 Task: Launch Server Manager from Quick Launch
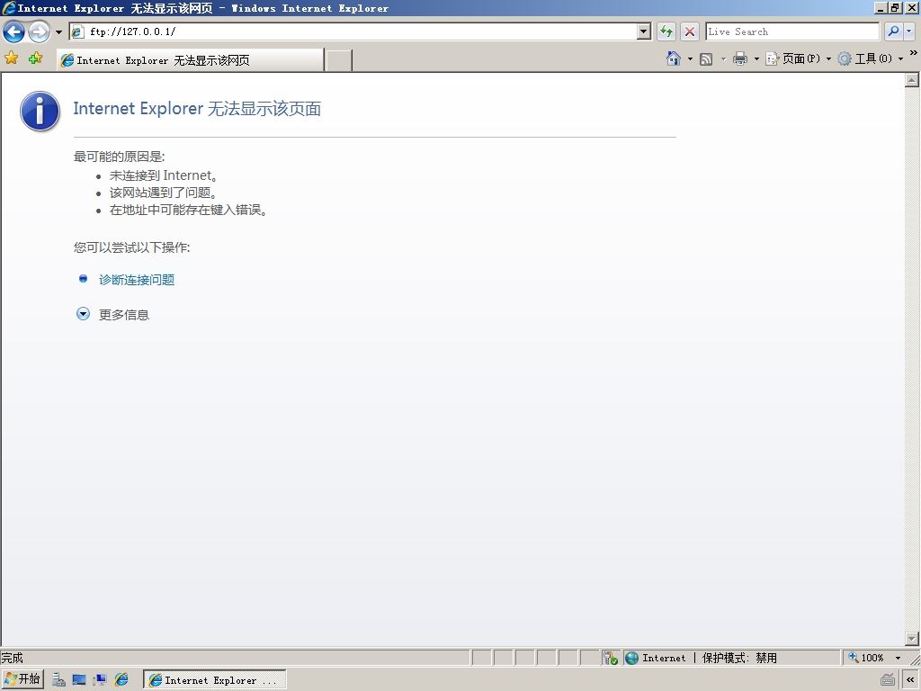tap(58, 680)
